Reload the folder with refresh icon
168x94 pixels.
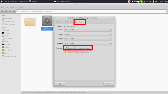coord(166,11)
